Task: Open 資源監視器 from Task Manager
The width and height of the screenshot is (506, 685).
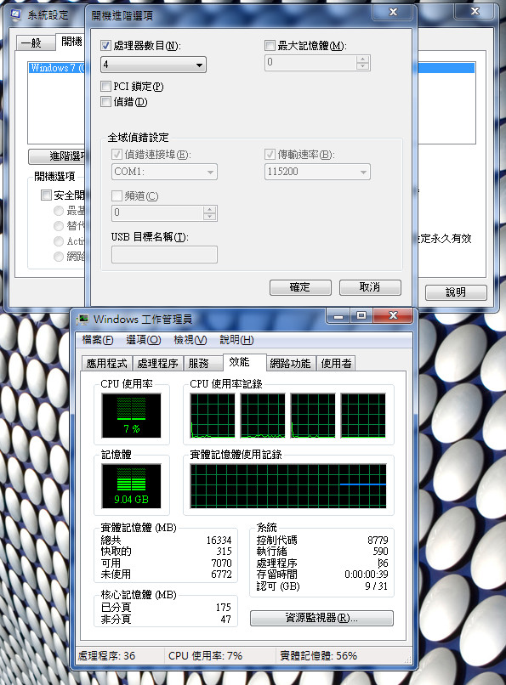Action: tap(321, 618)
